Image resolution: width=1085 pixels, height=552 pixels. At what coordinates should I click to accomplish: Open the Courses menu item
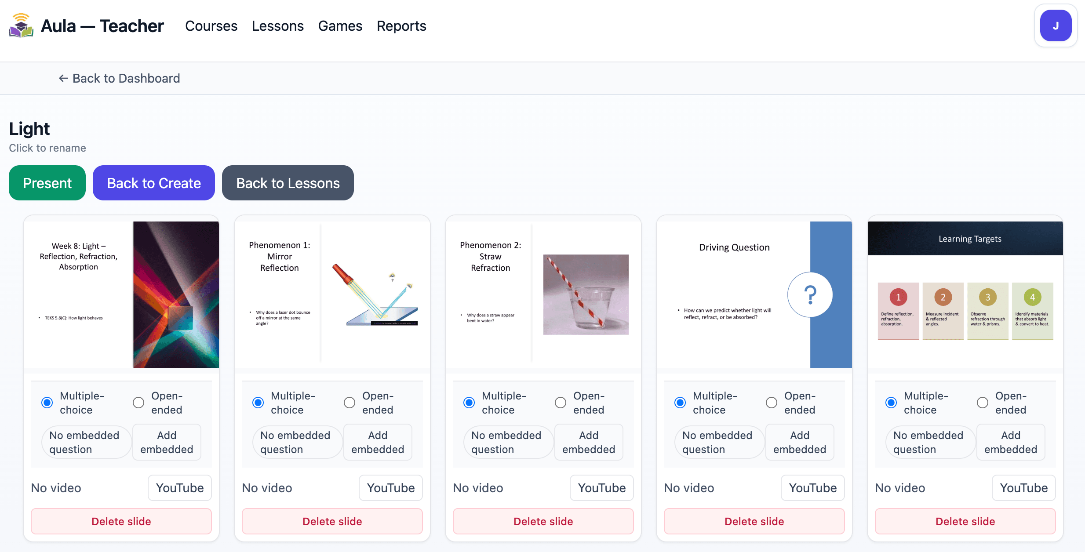click(x=211, y=25)
